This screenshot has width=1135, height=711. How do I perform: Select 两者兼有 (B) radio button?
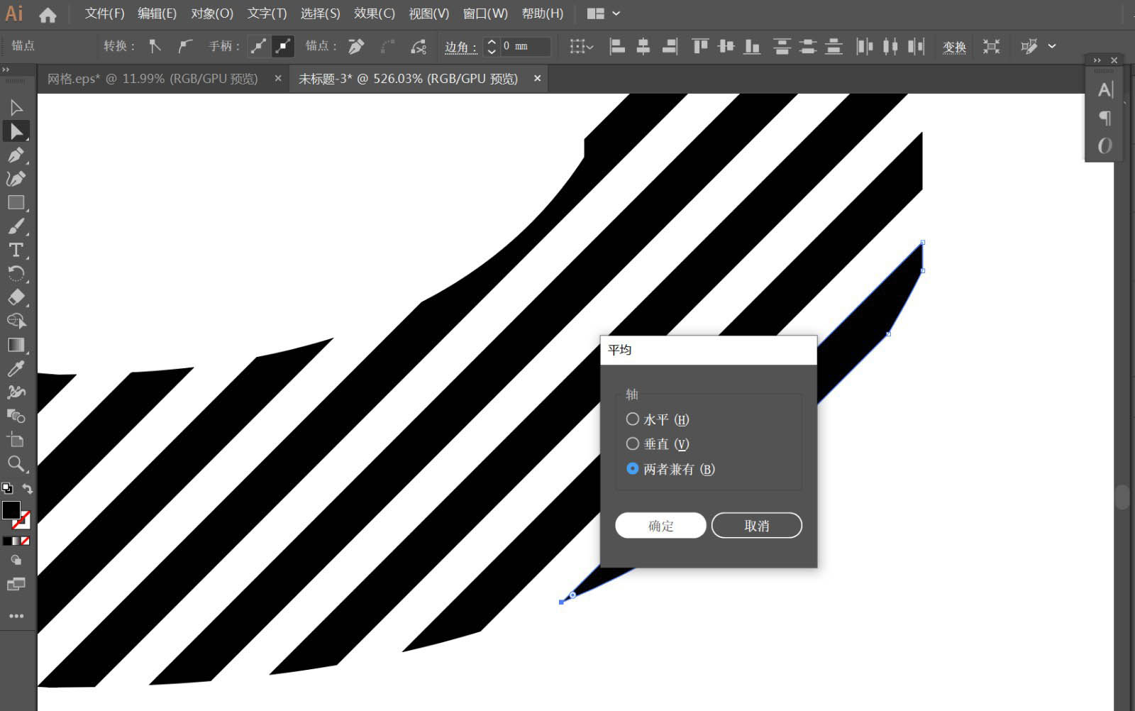(633, 468)
